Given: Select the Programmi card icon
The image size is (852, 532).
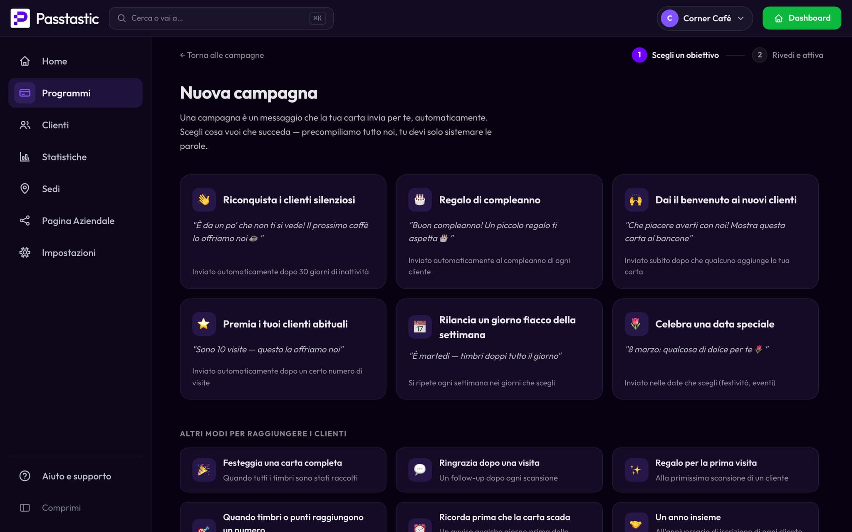Looking at the screenshot, I should click(25, 93).
